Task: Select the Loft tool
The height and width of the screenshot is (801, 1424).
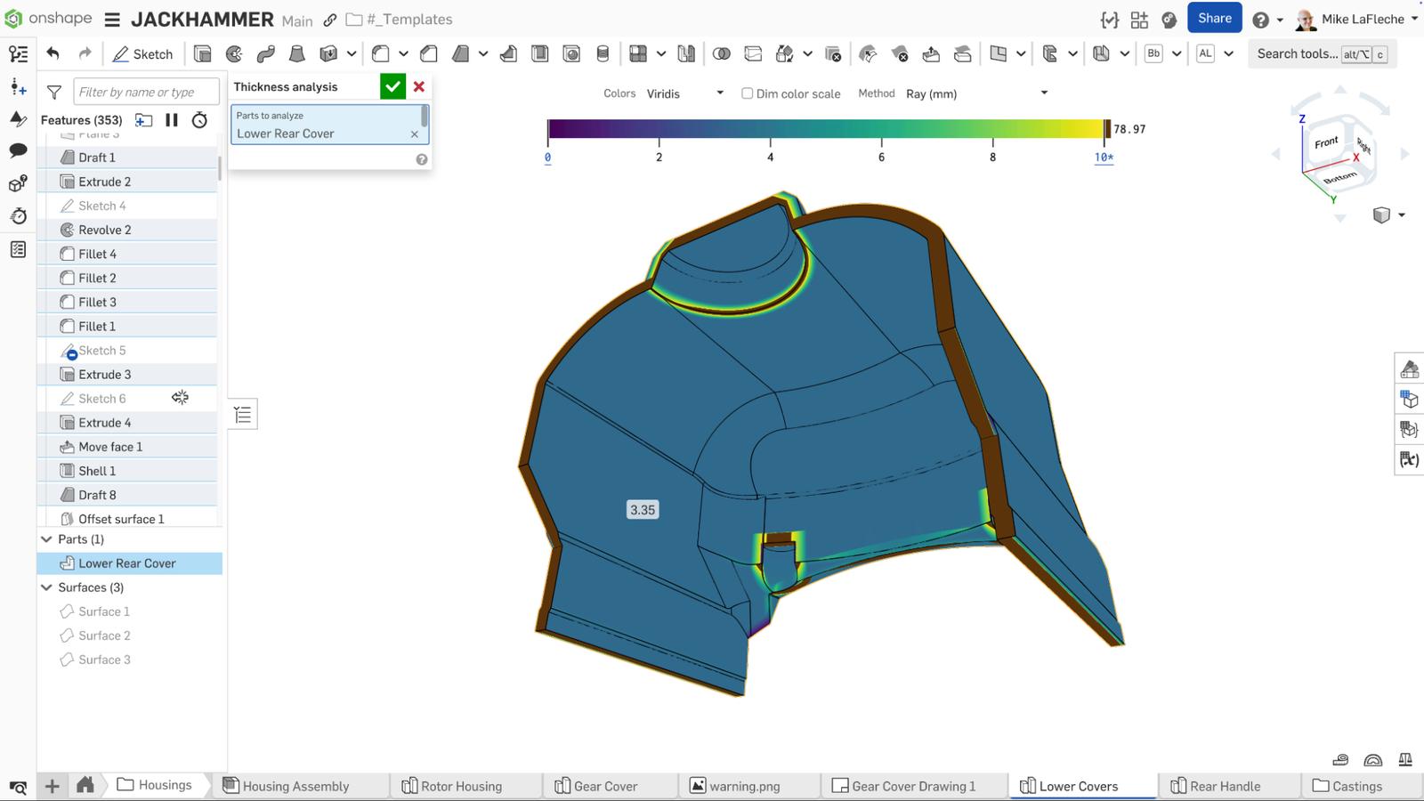Action: pos(297,53)
